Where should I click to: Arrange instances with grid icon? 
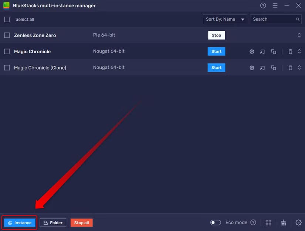coord(268,222)
